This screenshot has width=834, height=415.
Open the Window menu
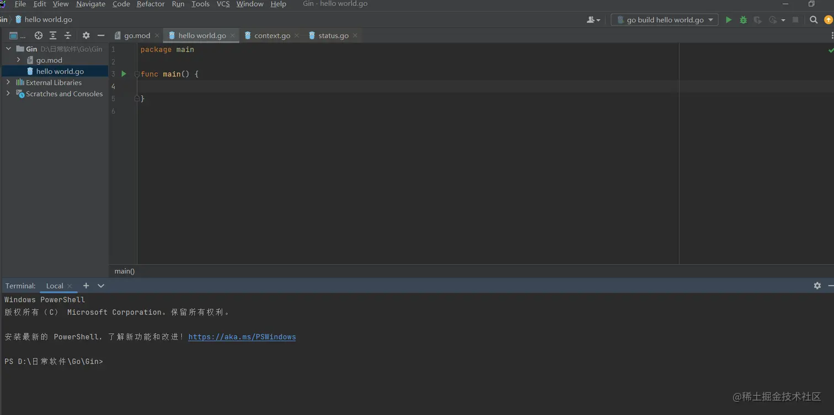coord(250,4)
